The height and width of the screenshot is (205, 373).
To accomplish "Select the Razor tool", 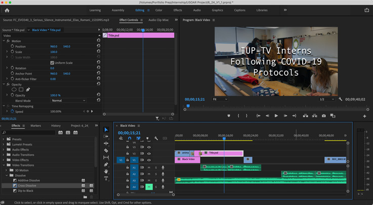I will [106, 150].
